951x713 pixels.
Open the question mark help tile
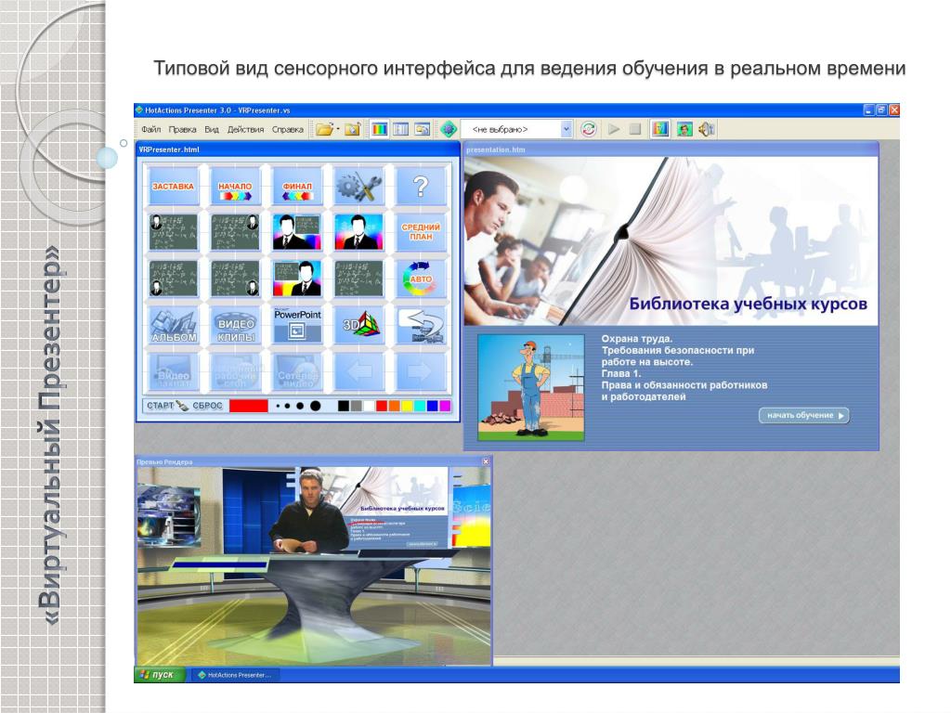tap(421, 186)
